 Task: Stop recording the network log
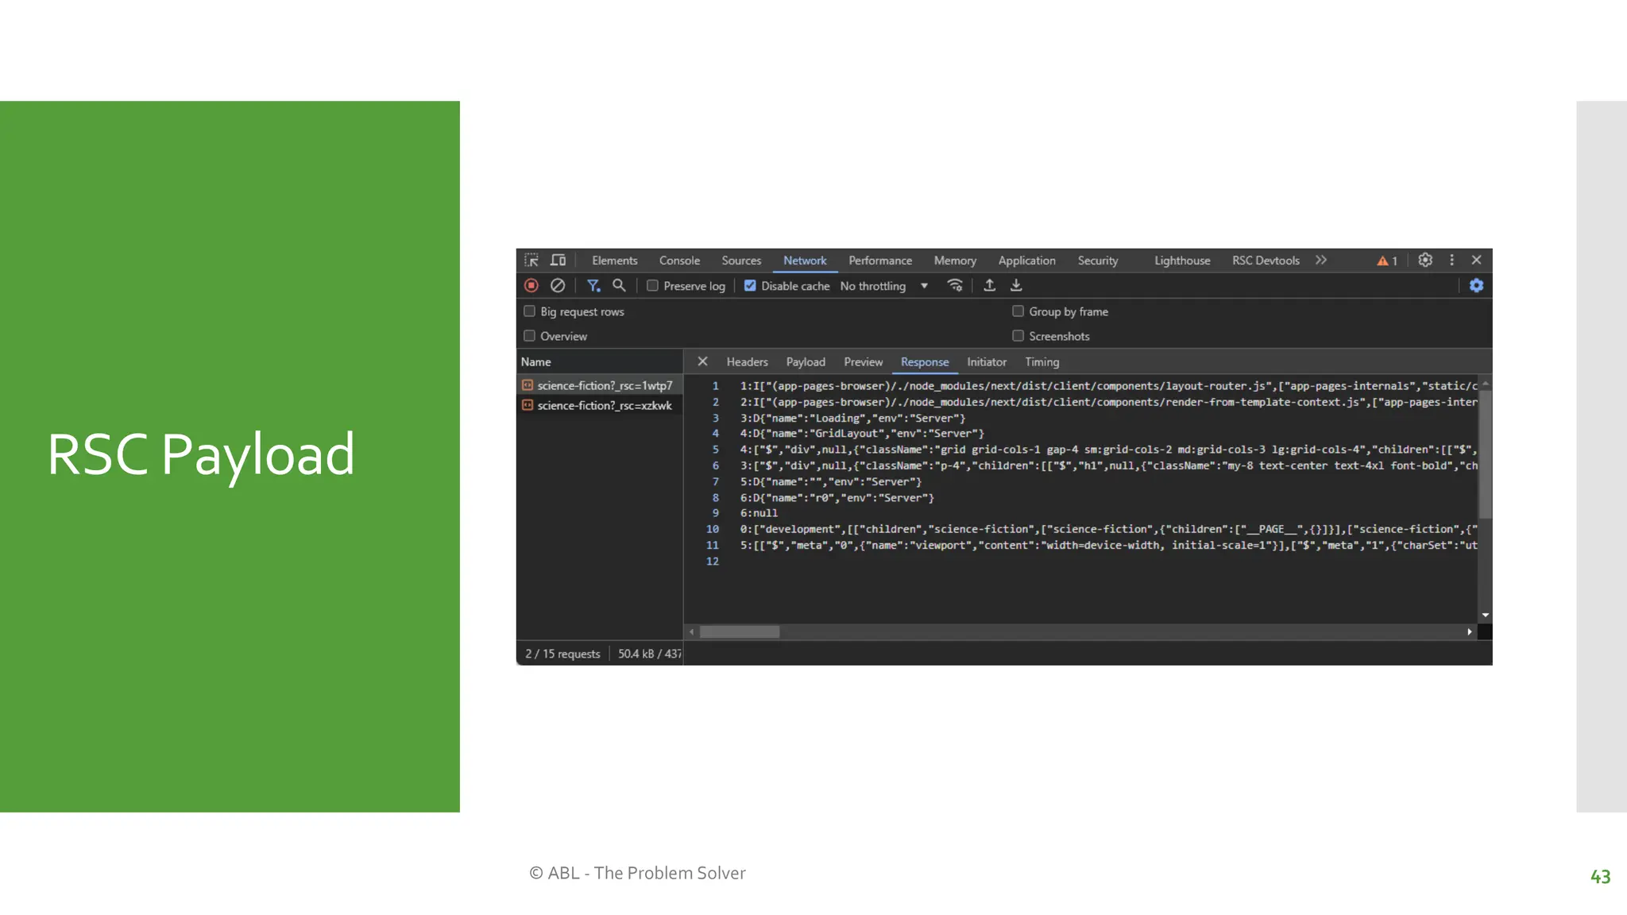click(x=531, y=286)
